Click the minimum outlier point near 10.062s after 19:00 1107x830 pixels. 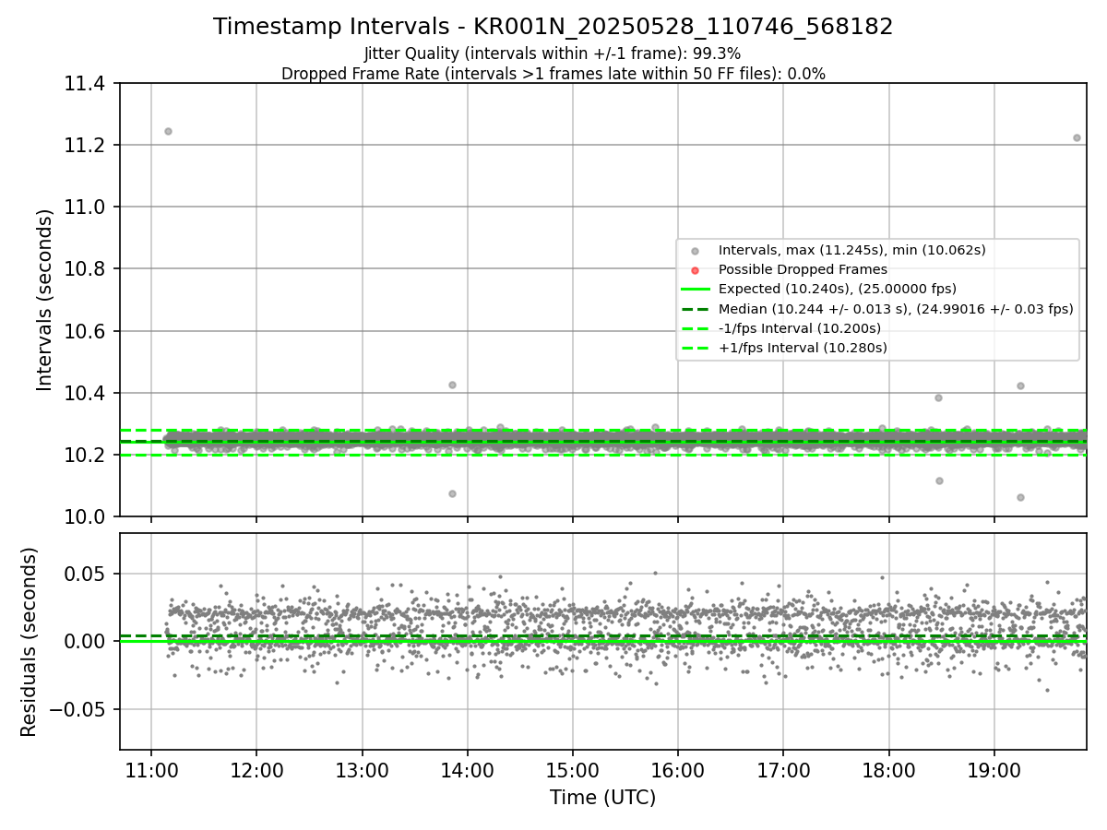pyautogui.click(x=1020, y=497)
